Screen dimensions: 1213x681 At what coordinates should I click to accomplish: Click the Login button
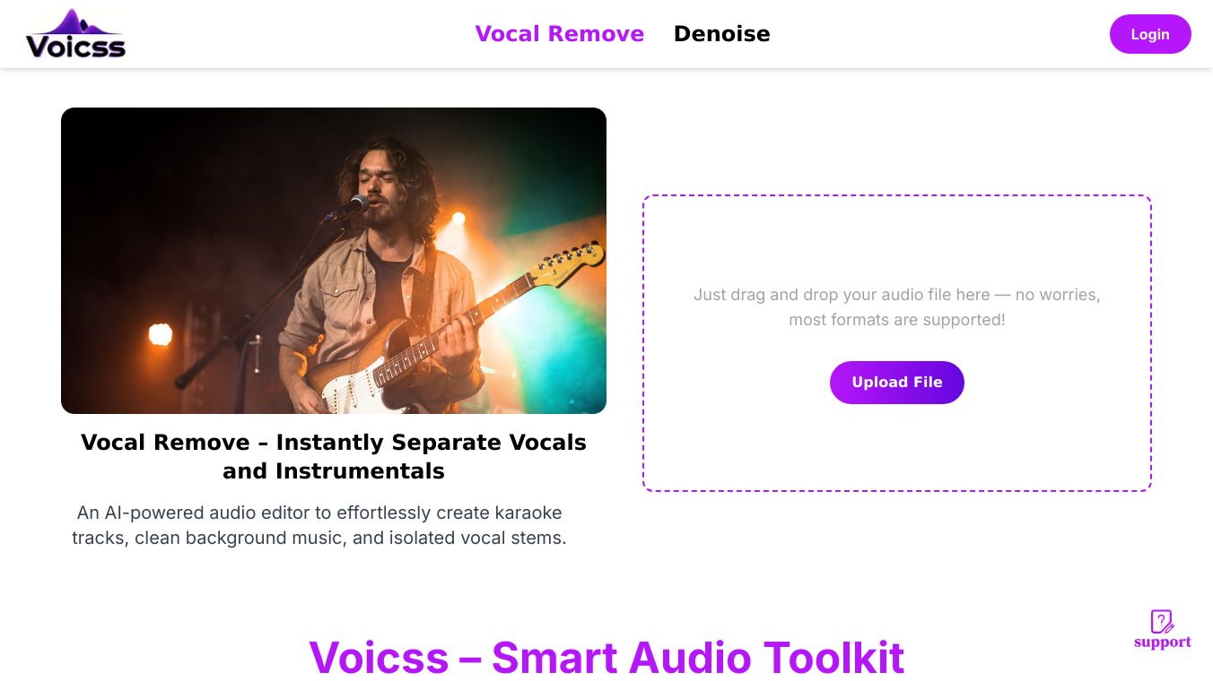point(1149,34)
